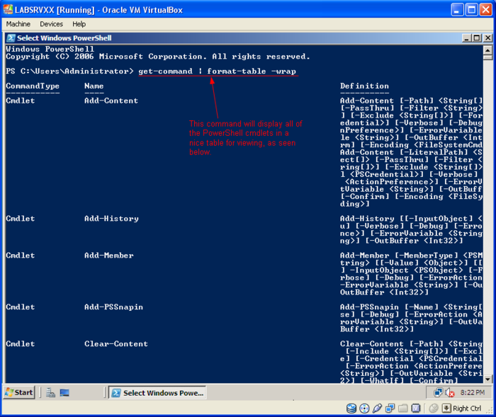Click the PowerShell scrollbar thumb
This screenshot has width=496, height=417.
487,57
